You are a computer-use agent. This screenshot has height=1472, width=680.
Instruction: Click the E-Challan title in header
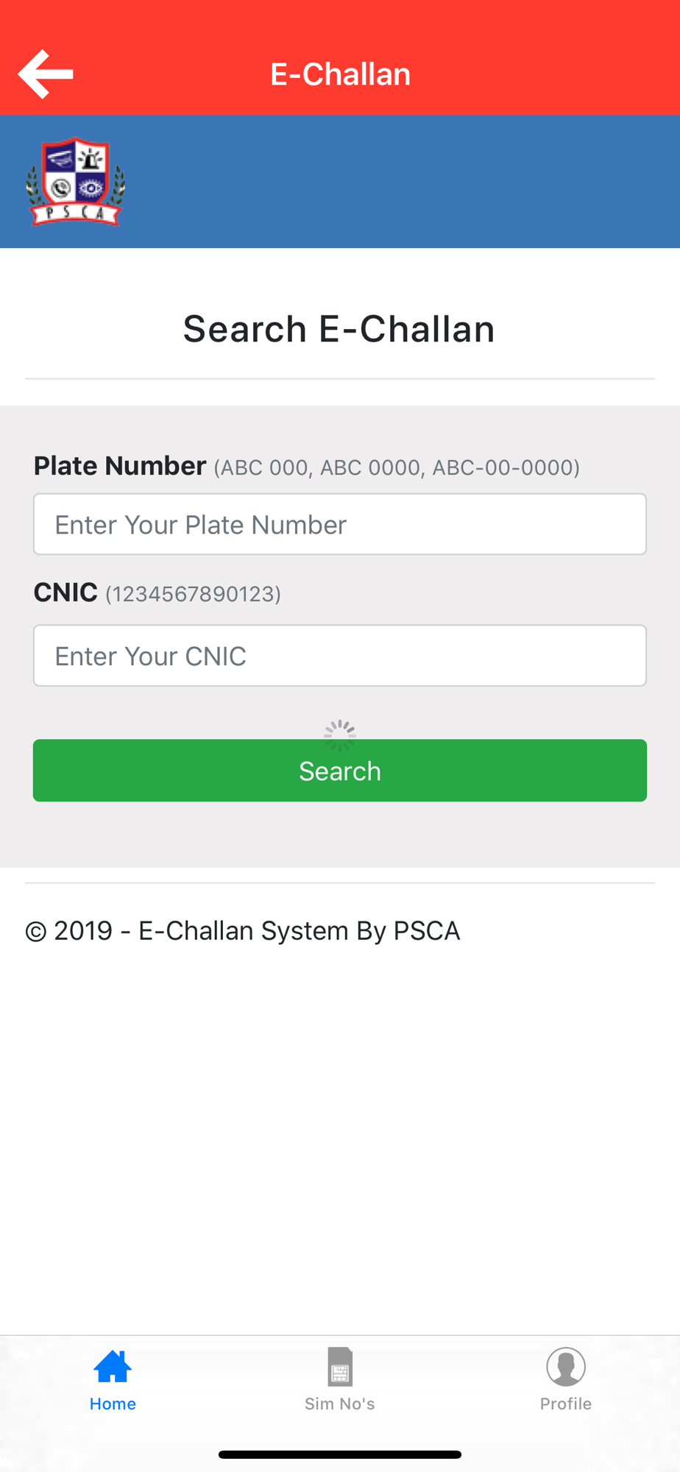tap(340, 74)
